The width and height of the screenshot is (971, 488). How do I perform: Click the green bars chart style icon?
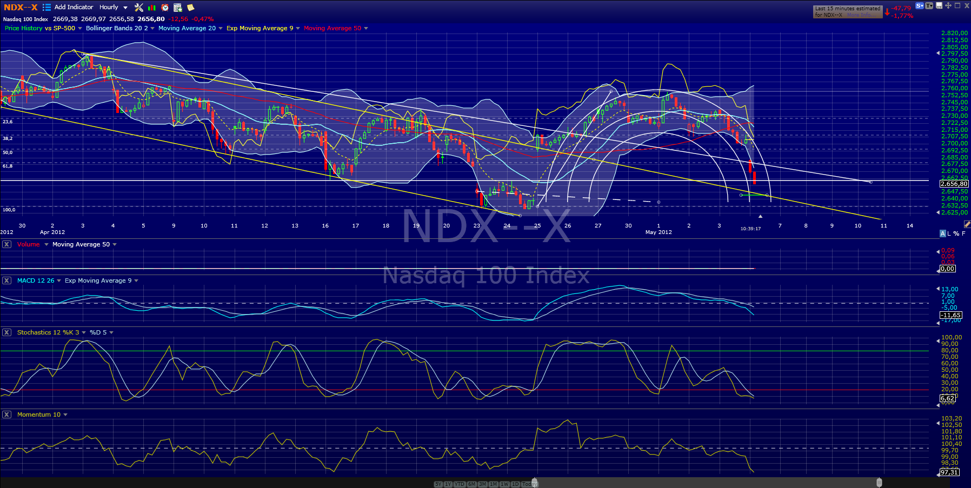click(x=152, y=8)
